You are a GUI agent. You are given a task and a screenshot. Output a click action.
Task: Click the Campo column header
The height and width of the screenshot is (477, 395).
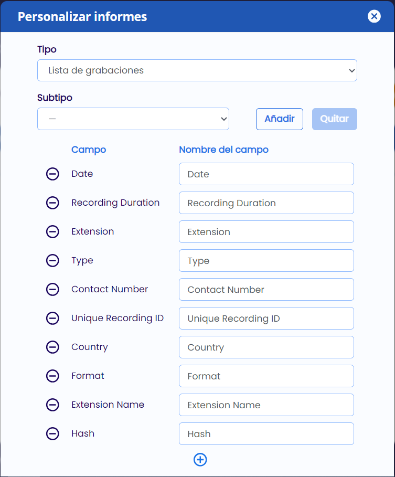[x=89, y=150]
